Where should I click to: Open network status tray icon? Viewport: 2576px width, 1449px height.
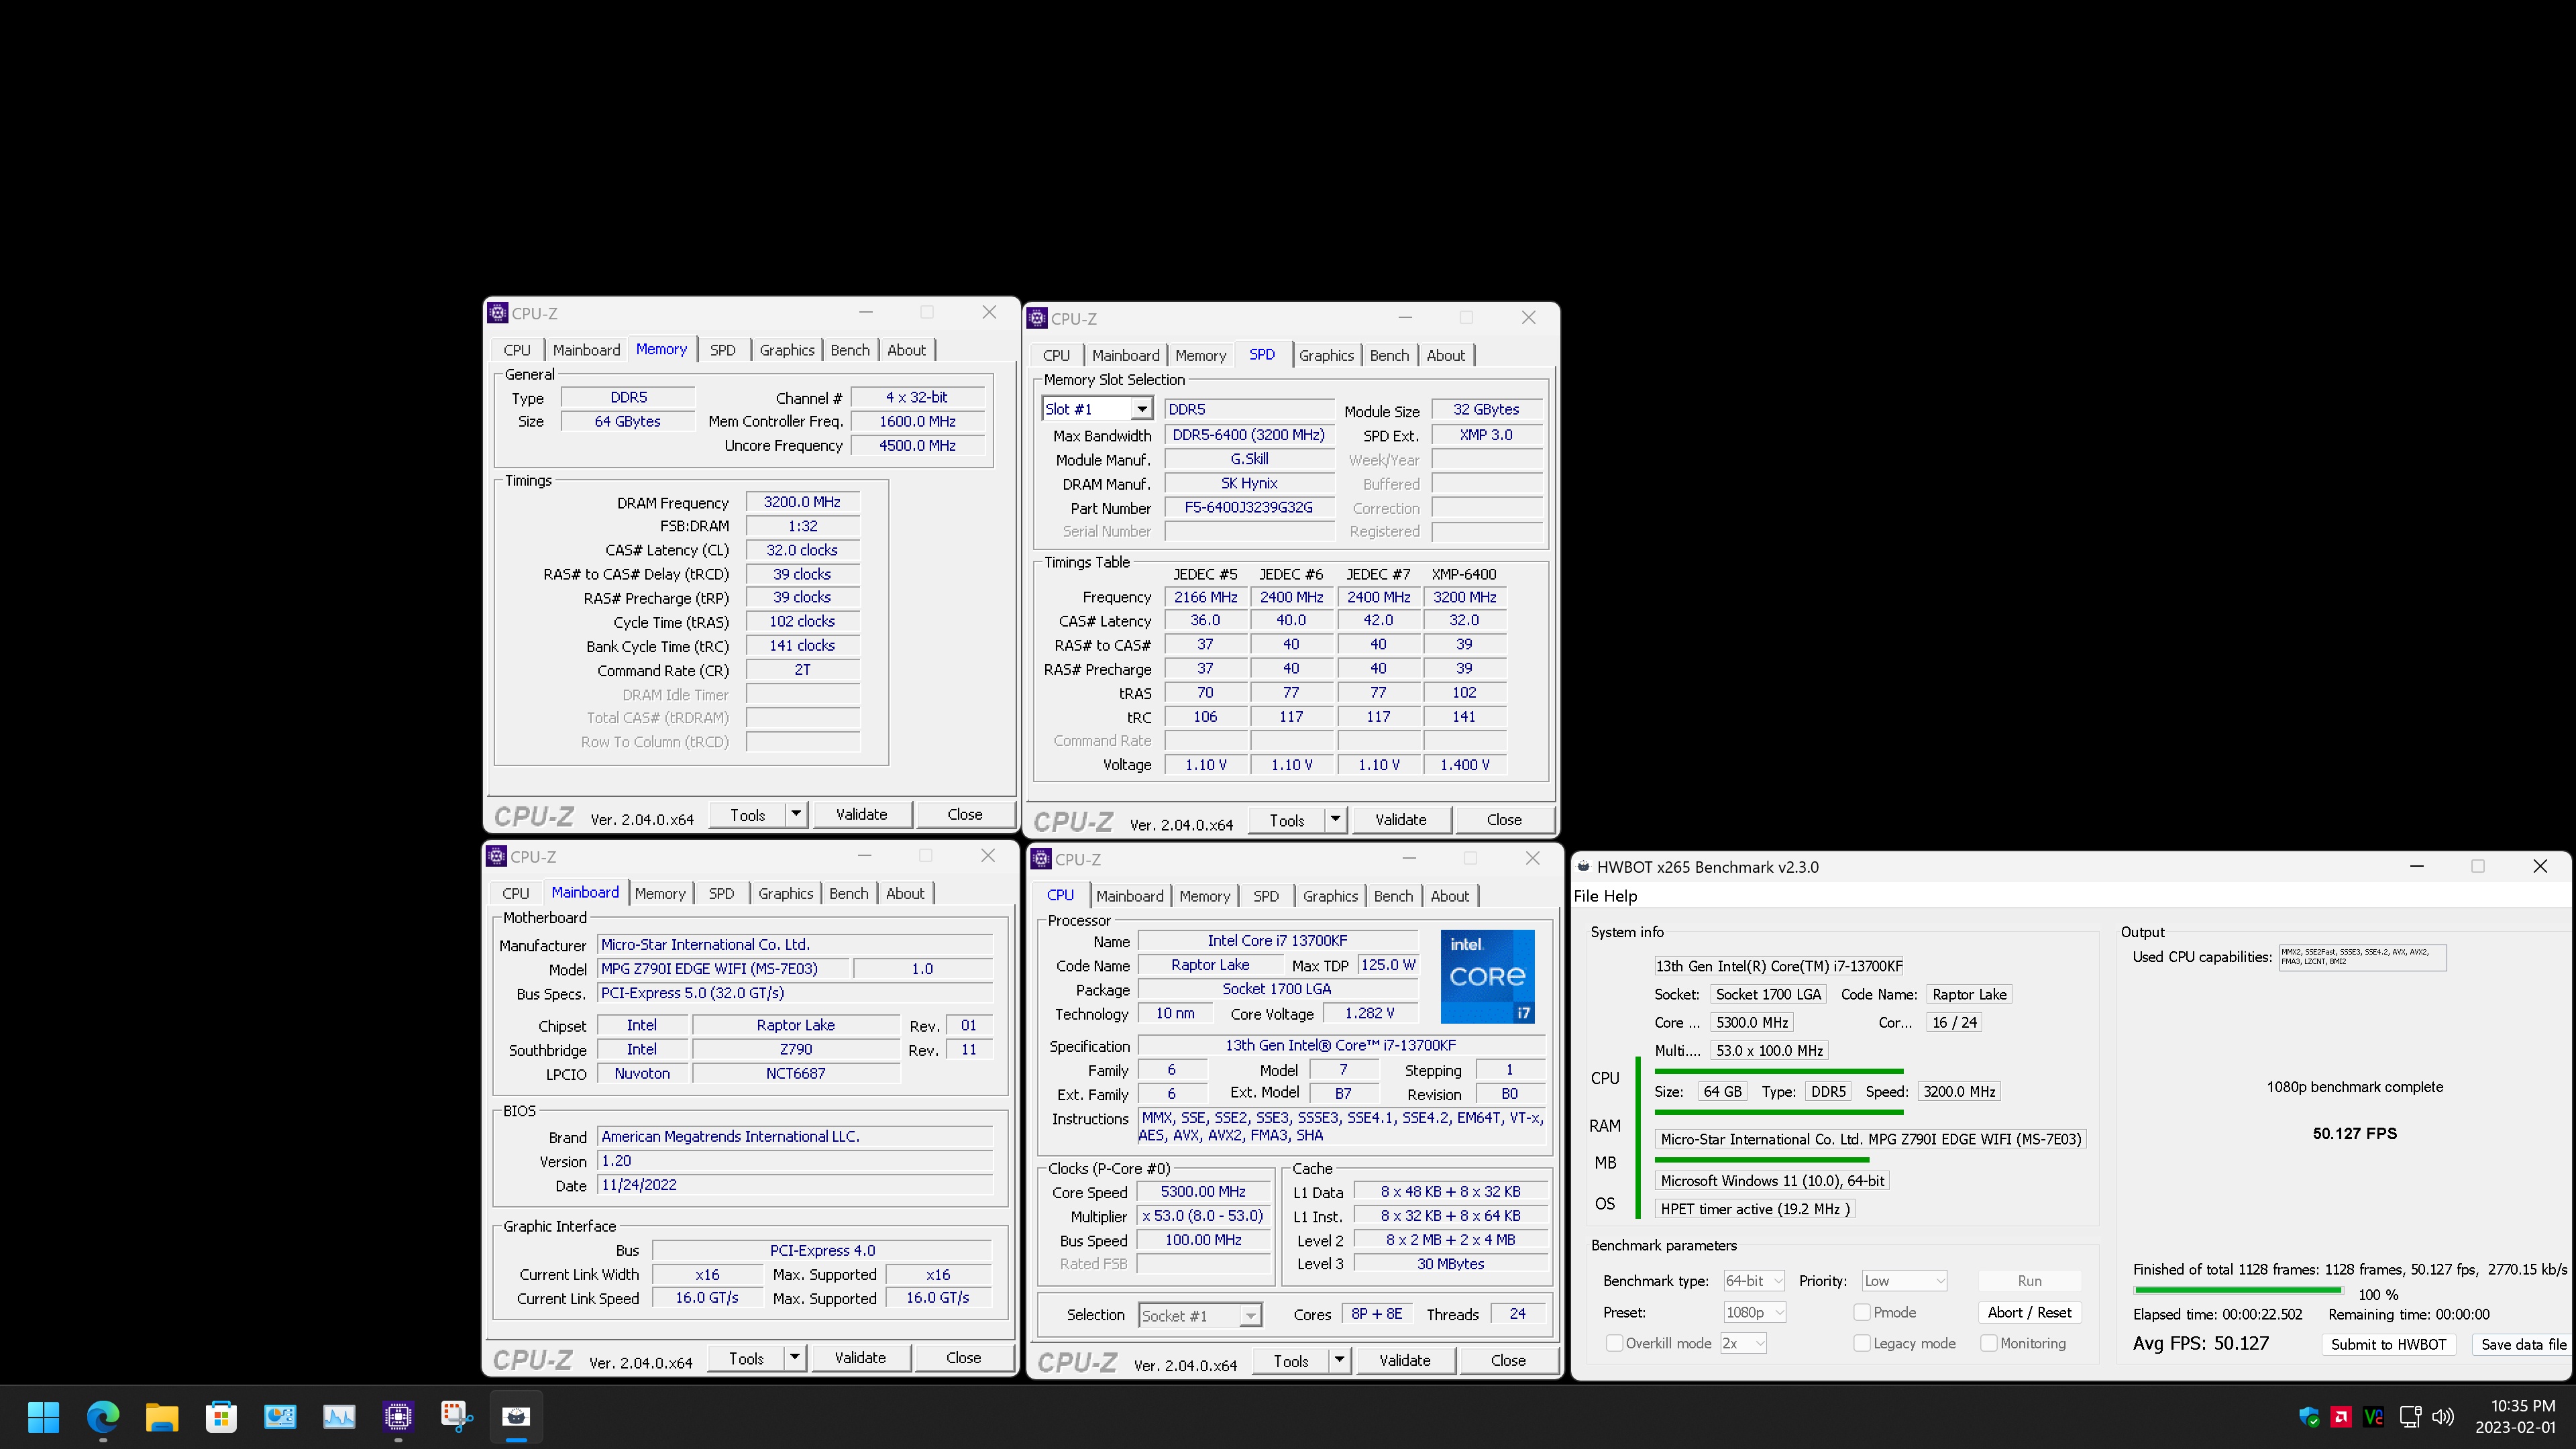point(2411,1417)
